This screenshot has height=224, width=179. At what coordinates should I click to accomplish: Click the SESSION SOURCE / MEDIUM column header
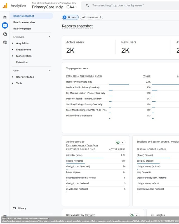[152, 149]
